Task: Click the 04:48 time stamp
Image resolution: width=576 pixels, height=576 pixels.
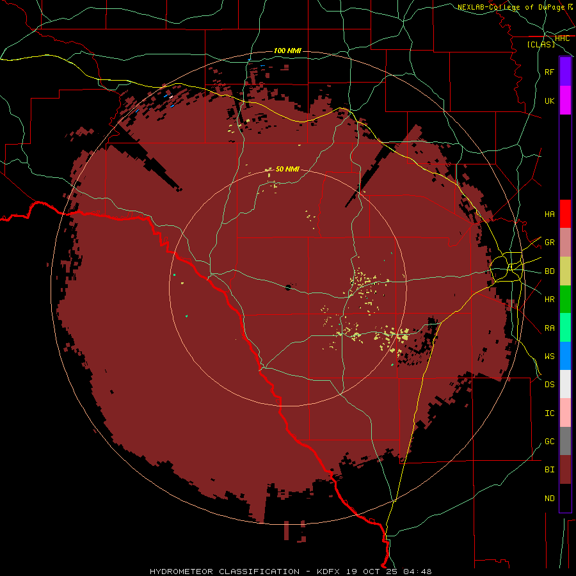Action: (x=417, y=572)
